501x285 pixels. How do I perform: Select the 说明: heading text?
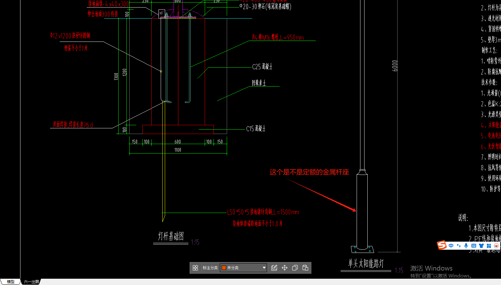463,217
